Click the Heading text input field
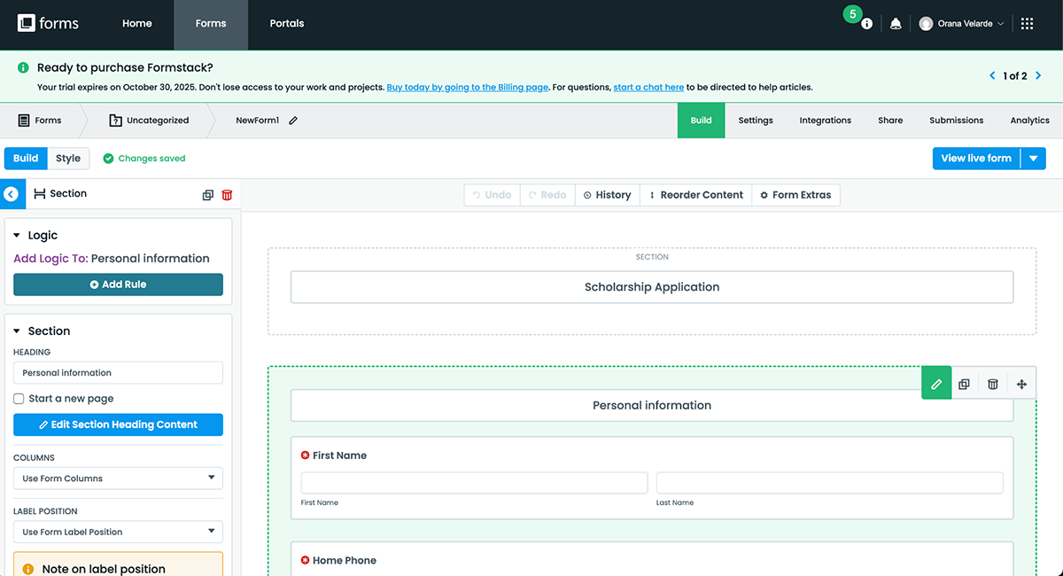1063x576 pixels. (x=118, y=373)
